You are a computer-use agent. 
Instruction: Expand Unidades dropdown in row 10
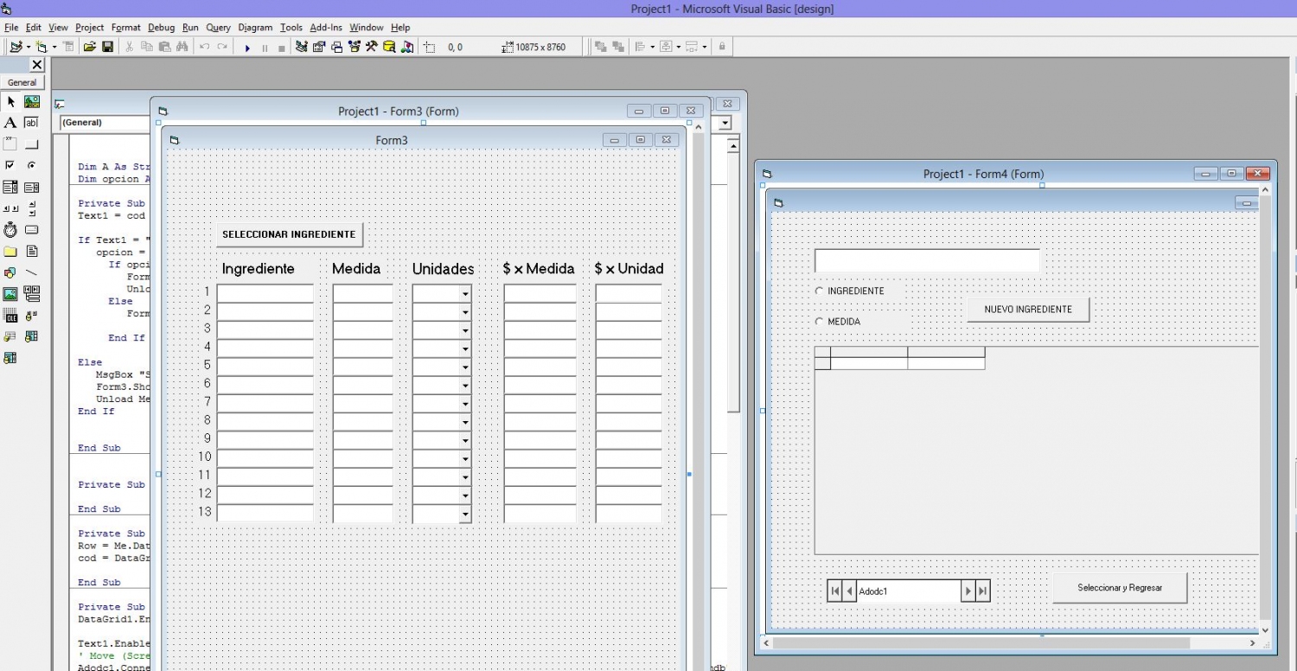coord(465,459)
